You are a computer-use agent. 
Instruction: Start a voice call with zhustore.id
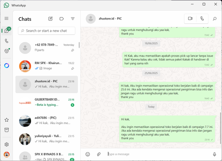click(x=202, y=19)
